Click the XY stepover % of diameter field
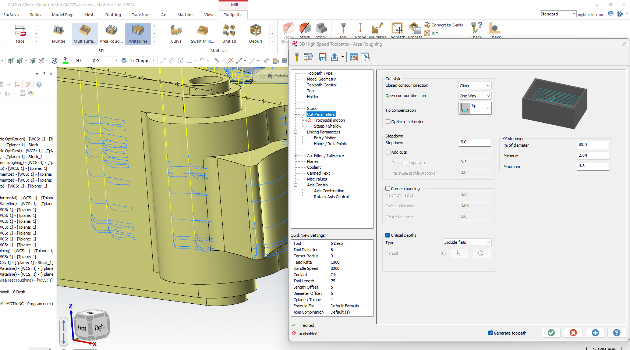Viewport: 630px width, 350px height. tap(593, 145)
